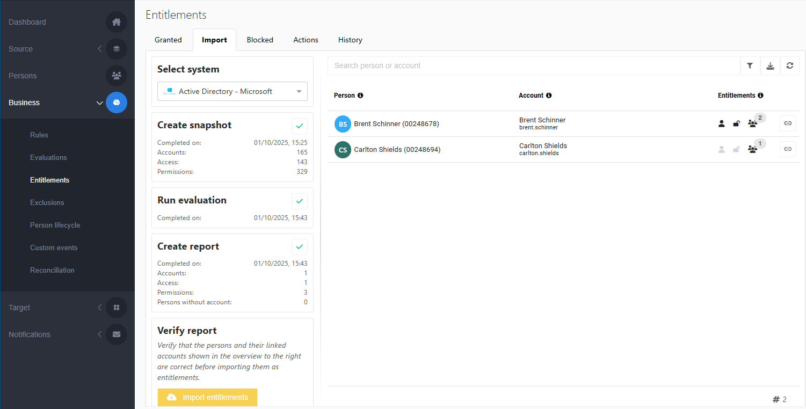This screenshot has height=409, width=806.
Task: Click link icon for Brent Schinner row
Action: point(787,123)
